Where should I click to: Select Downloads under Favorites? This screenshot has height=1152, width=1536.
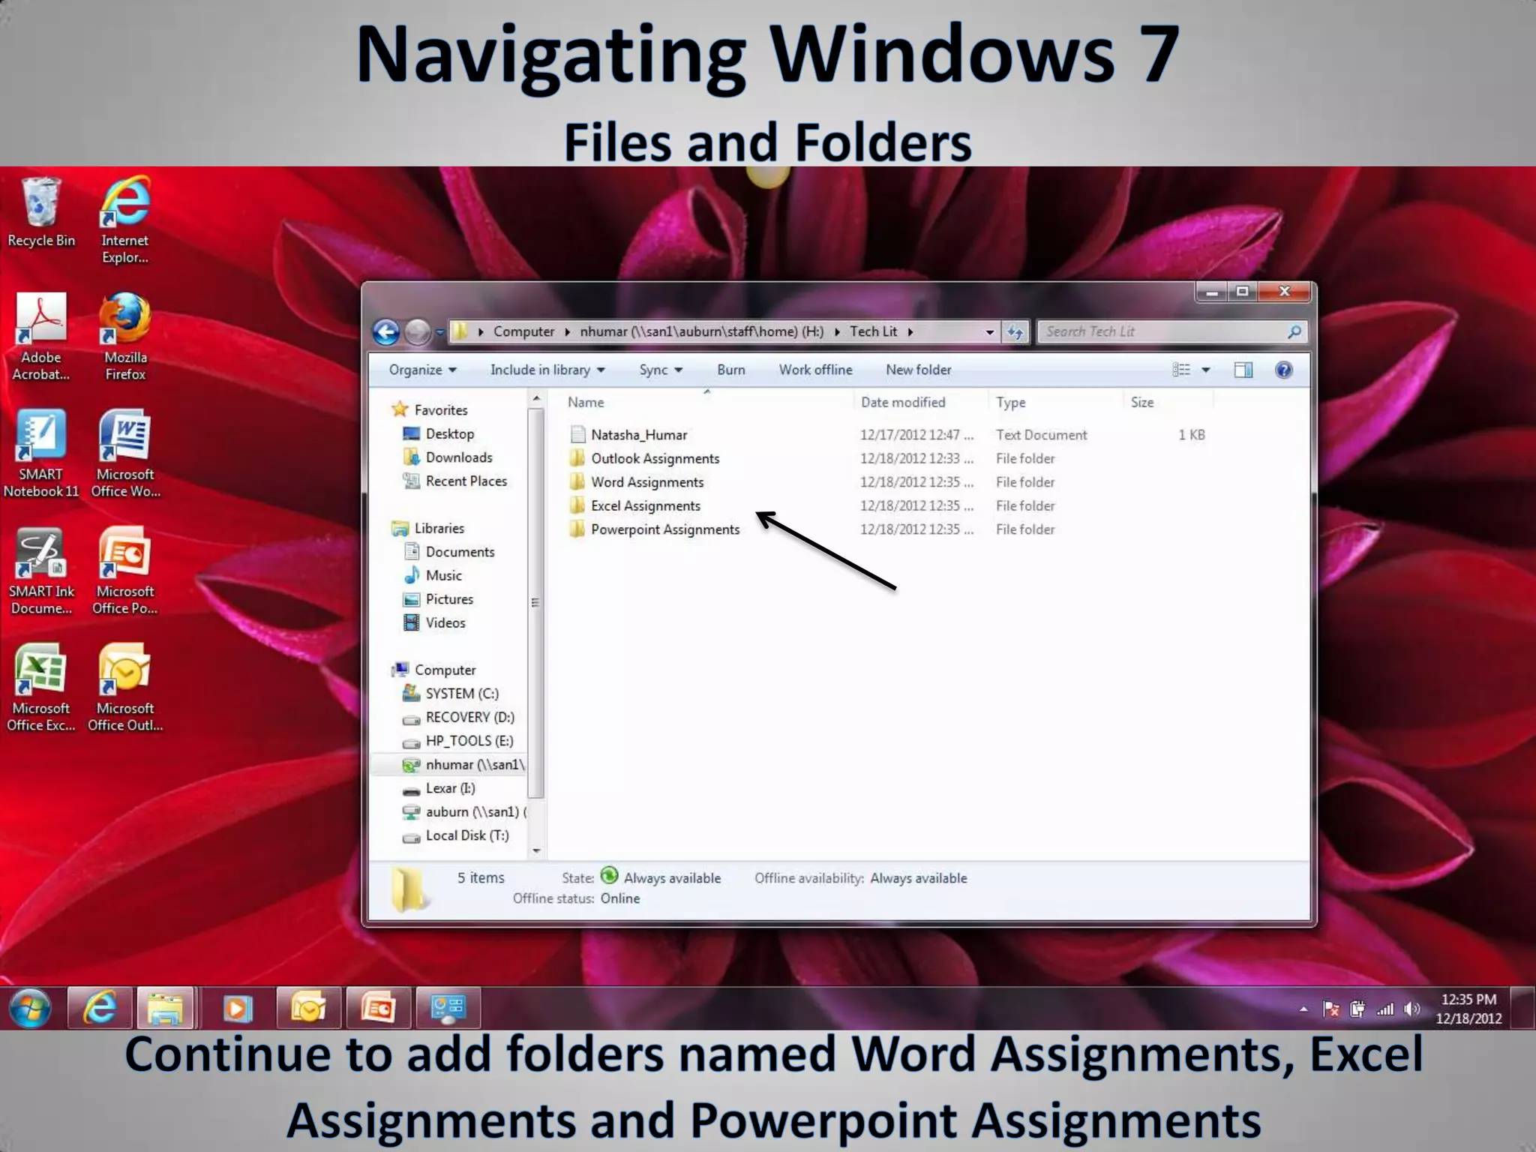458,457
